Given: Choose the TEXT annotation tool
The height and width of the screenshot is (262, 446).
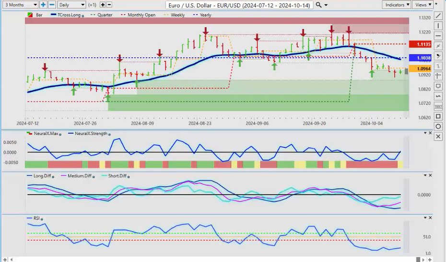Looking at the screenshot, I should [x=438, y=106].
